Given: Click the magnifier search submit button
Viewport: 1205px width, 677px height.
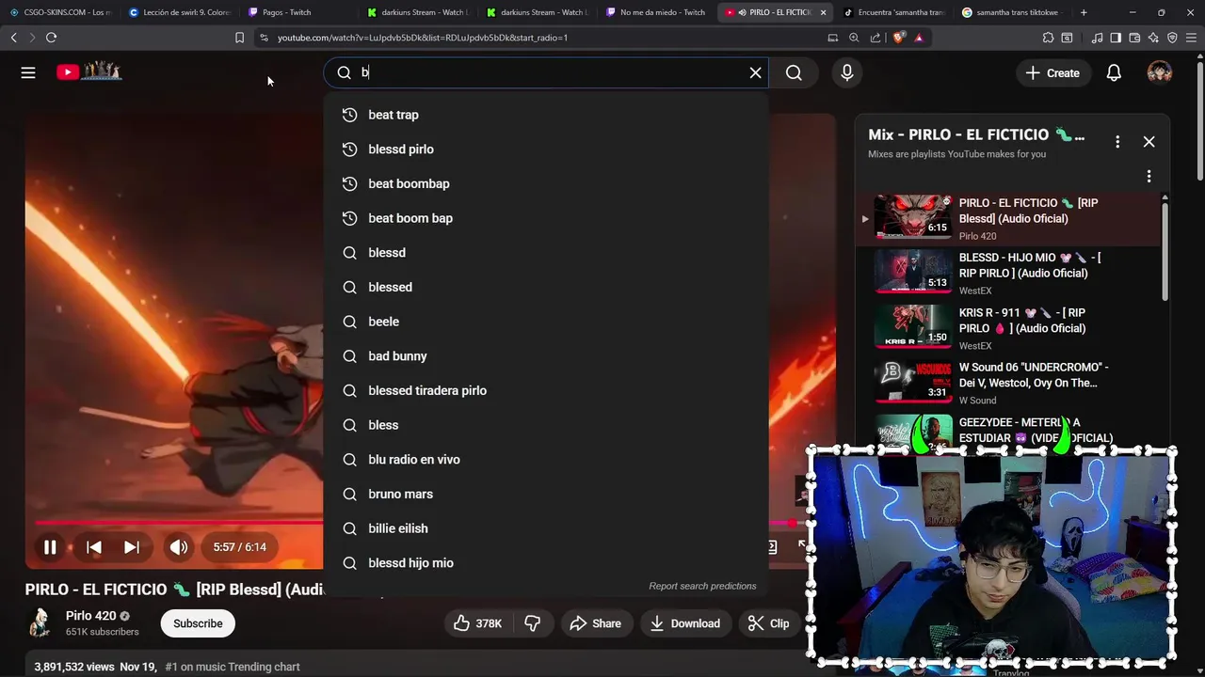Looking at the screenshot, I should [x=794, y=72].
